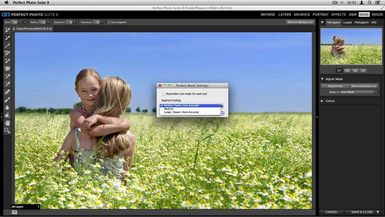
Task: Open the Info tab
Action: pos(374,22)
